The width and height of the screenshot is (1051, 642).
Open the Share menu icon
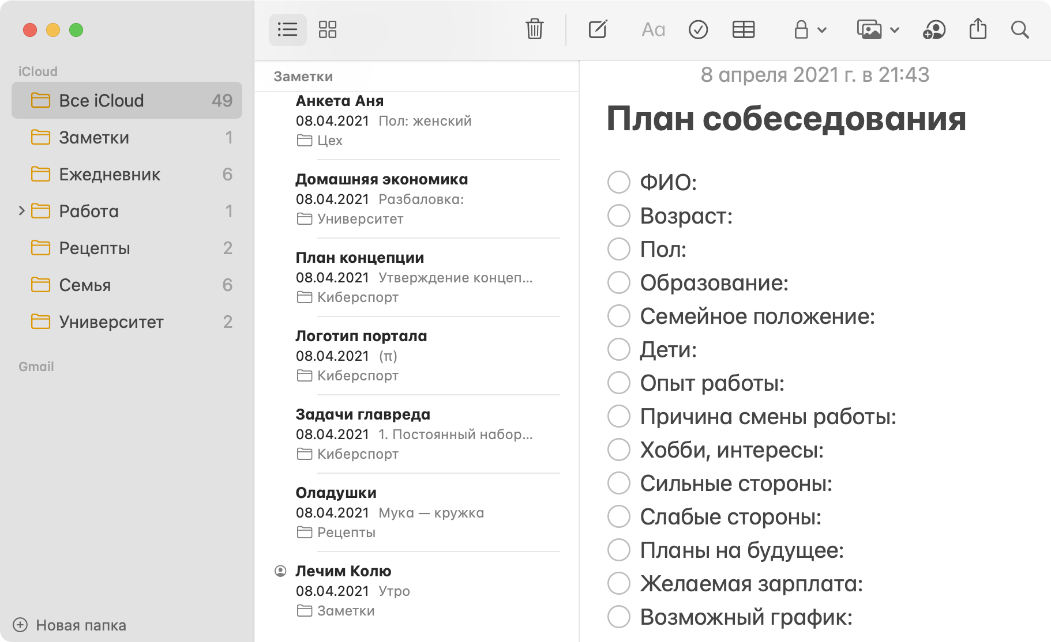coord(978,29)
